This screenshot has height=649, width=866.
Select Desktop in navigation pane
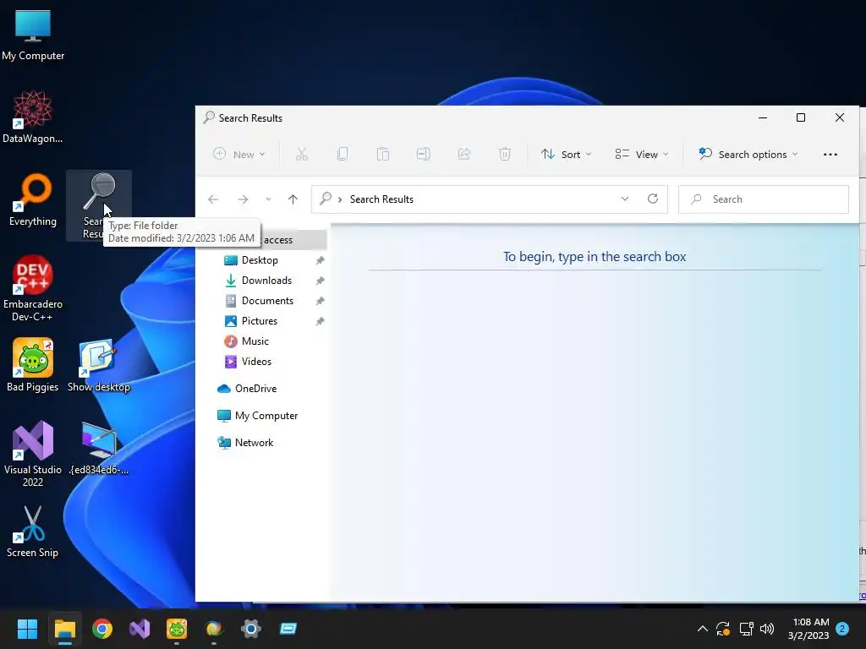pos(260,260)
